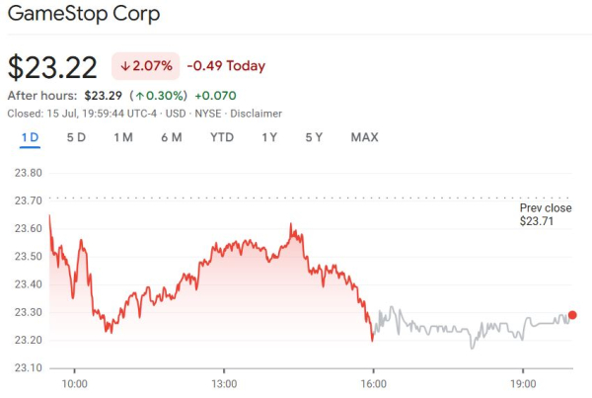Show the 1M price history
The width and height of the screenshot is (592, 398).
coord(123,137)
